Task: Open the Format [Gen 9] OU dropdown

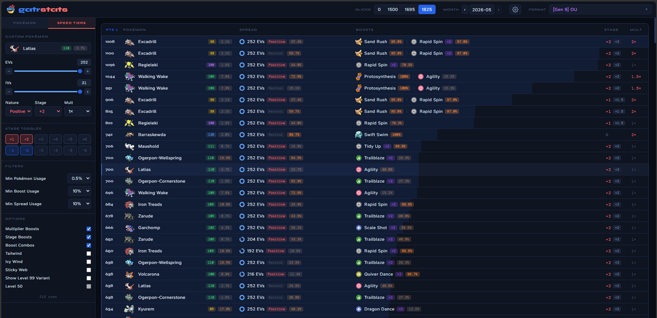Action: click(600, 9)
